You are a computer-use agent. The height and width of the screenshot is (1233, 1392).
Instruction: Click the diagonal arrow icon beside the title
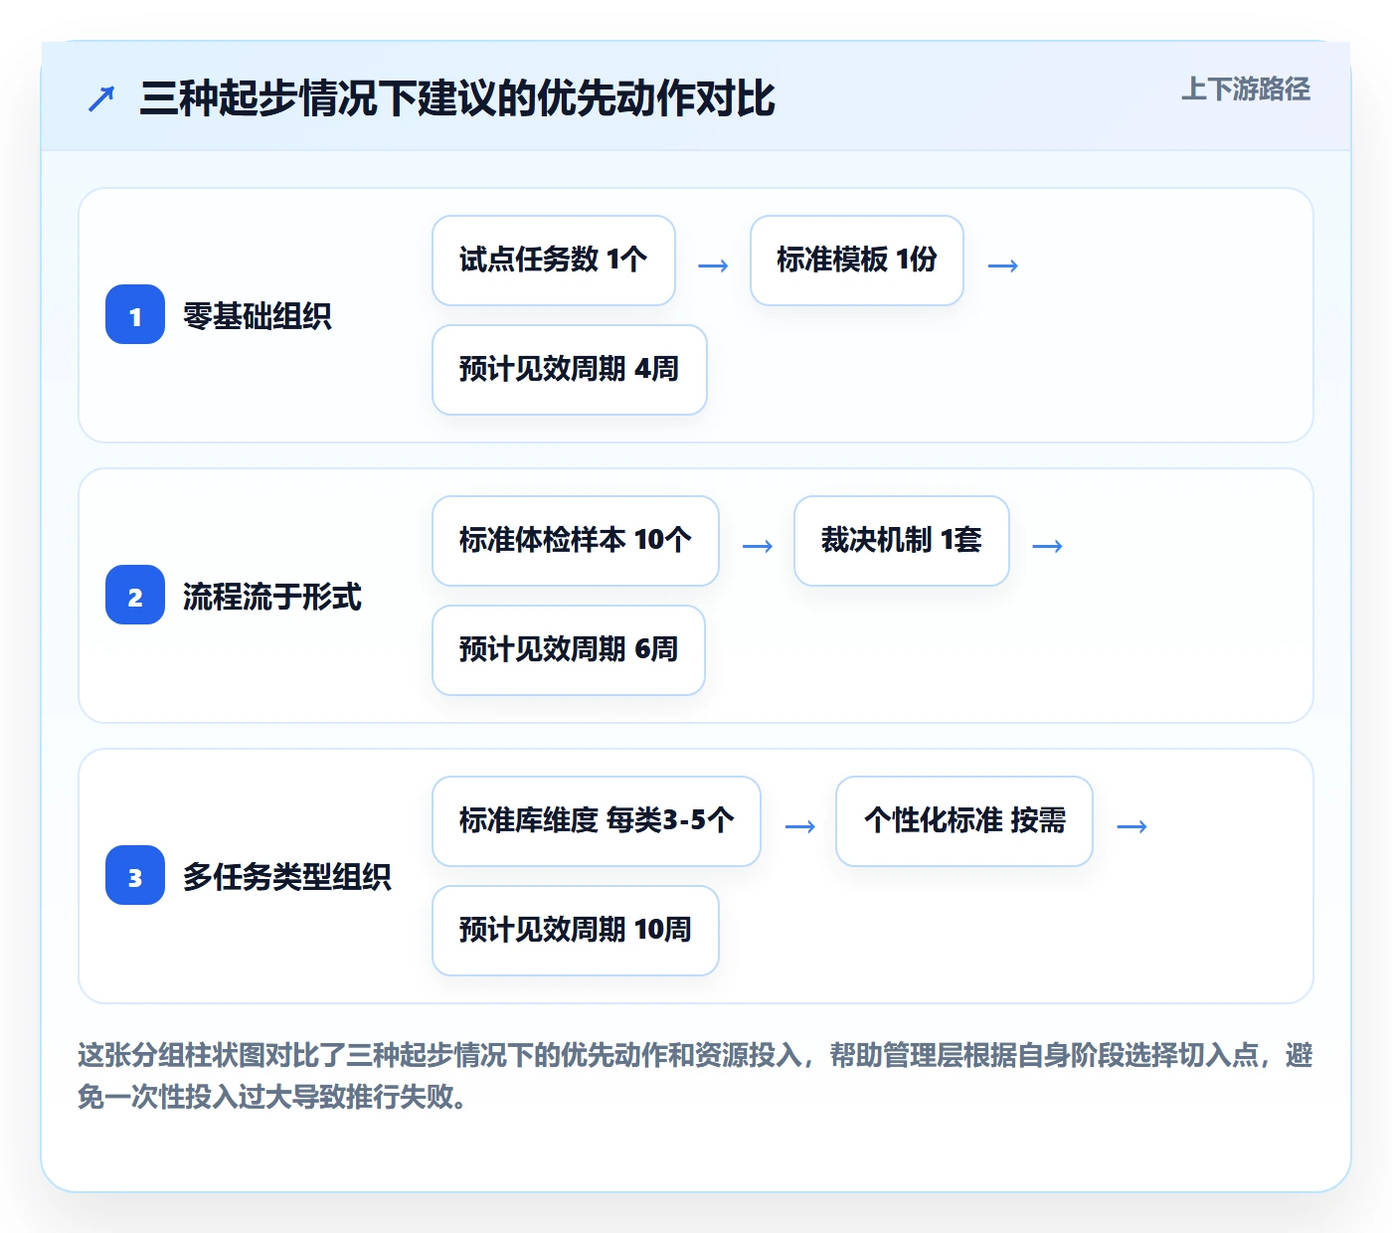pyautogui.click(x=101, y=98)
